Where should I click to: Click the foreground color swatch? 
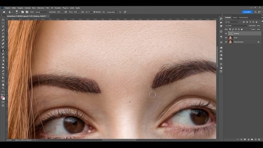2,97
